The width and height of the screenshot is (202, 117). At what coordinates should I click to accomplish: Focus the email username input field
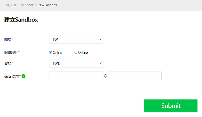tap(76, 76)
